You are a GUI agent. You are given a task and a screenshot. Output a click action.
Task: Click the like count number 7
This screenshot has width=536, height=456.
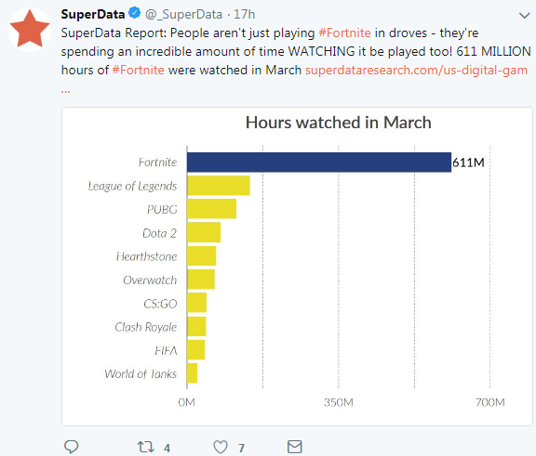[x=241, y=448]
